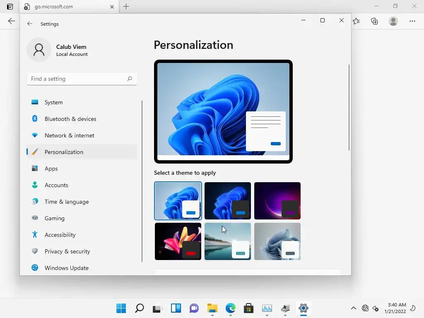Open Bluetooth & devices settings
Screen dimensions: 424x318
(82, 119)
